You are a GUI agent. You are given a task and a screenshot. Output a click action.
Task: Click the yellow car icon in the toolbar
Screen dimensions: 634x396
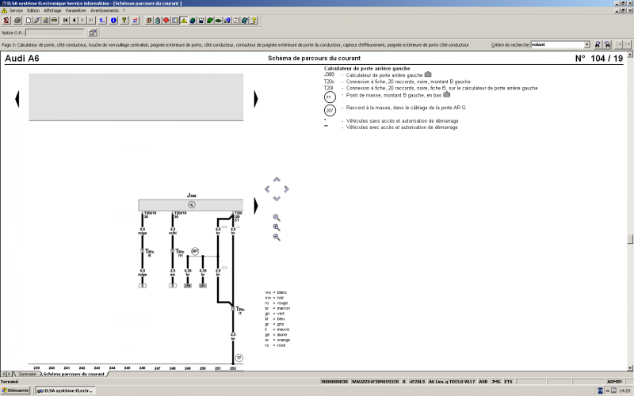tap(54, 21)
